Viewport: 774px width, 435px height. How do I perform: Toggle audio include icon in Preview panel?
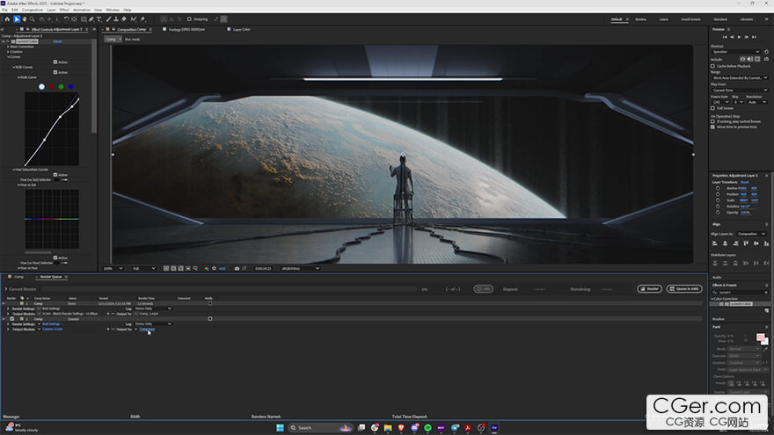click(x=749, y=59)
